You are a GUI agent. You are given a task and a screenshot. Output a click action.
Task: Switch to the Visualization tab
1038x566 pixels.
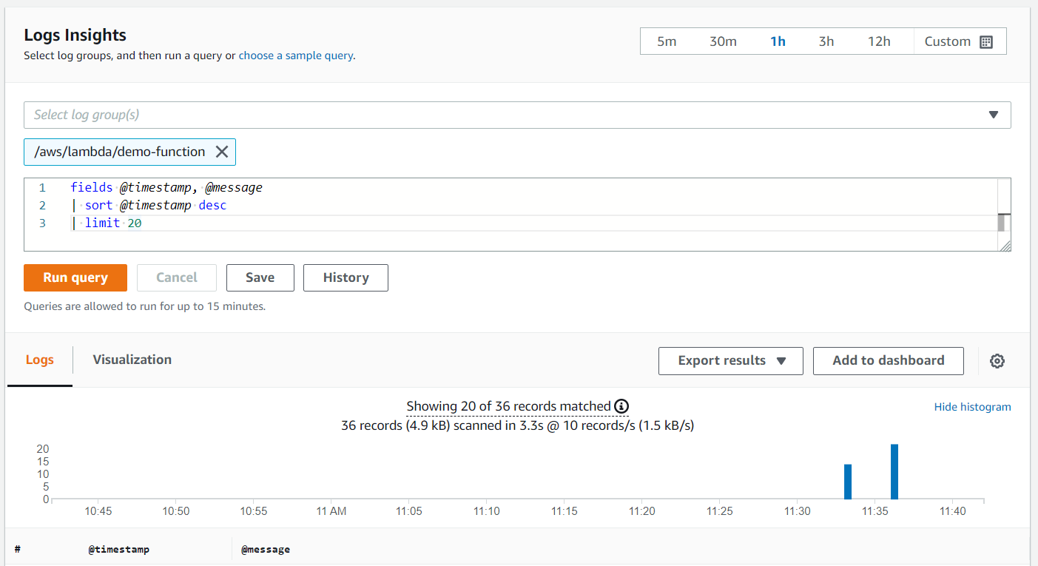(132, 360)
